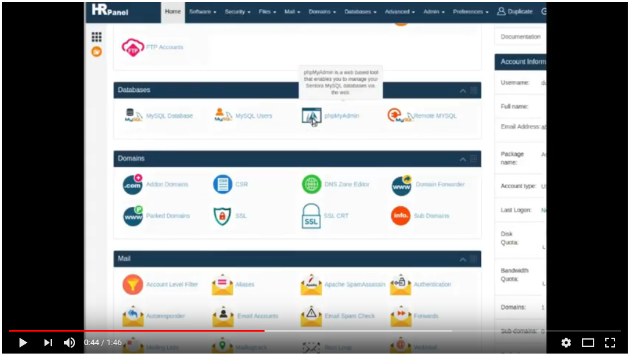Open the mail Authentication icon
This screenshot has width=629, height=356.
[x=400, y=284]
